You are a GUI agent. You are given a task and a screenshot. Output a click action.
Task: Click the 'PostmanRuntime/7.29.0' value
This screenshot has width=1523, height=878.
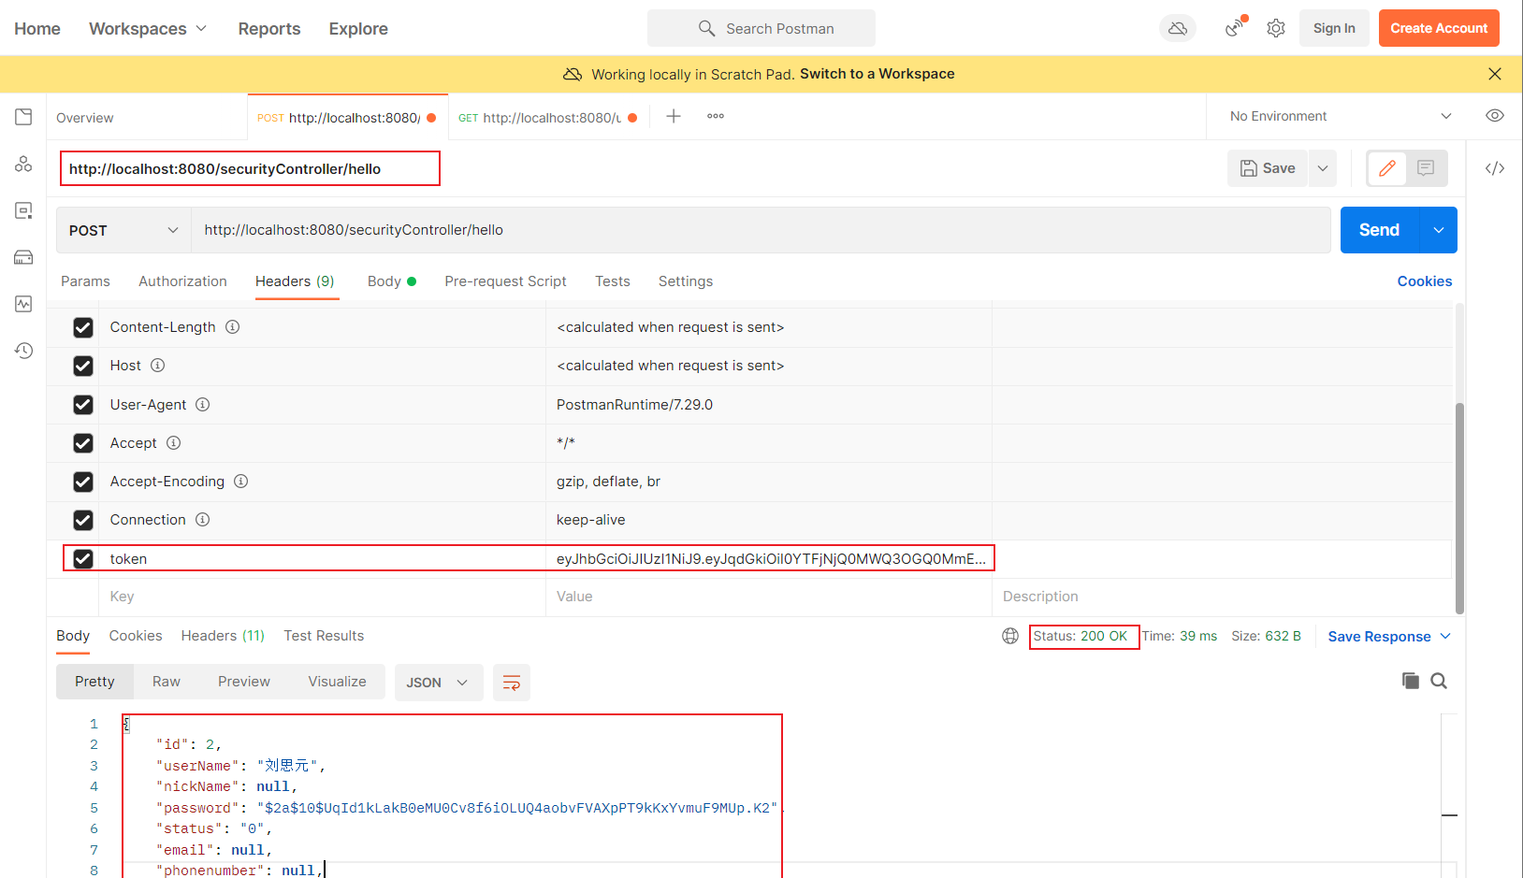[x=634, y=405]
